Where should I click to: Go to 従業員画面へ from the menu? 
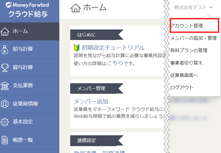pyautogui.click(x=184, y=75)
